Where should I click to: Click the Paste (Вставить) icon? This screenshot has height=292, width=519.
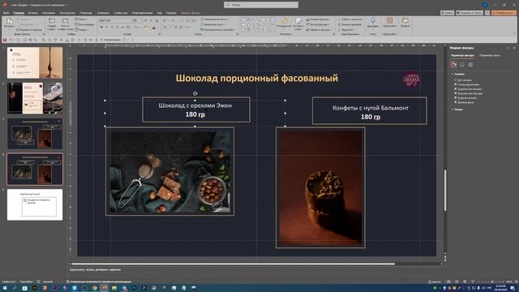click(9, 22)
